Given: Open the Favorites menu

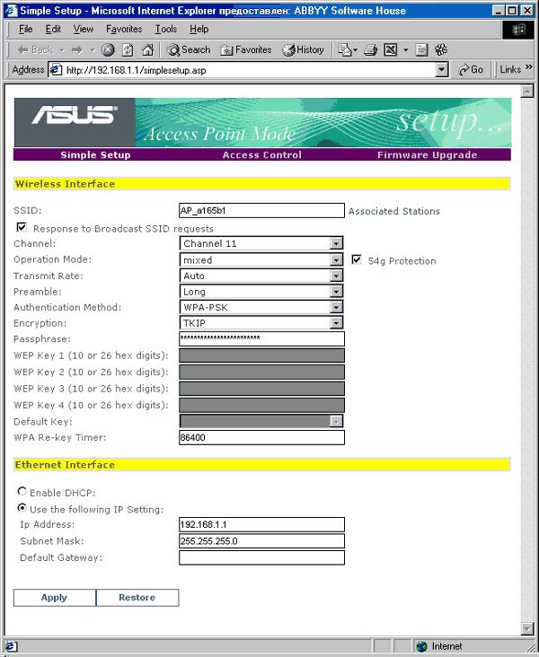Looking at the screenshot, I should click(x=124, y=29).
